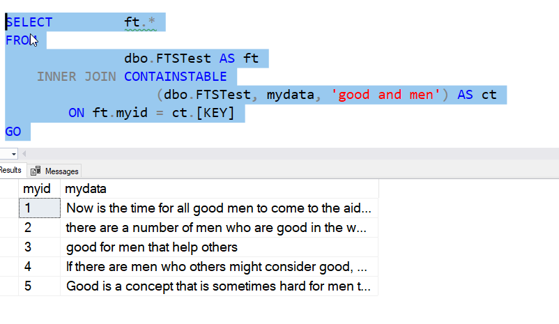Click the select-all corner of results grid
The width and height of the screenshot is (559, 324).
[9, 189]
